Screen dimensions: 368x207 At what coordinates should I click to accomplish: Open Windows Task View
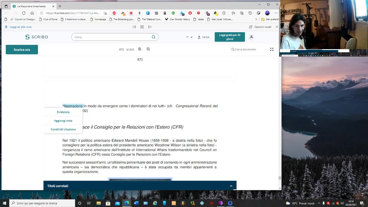89,203
